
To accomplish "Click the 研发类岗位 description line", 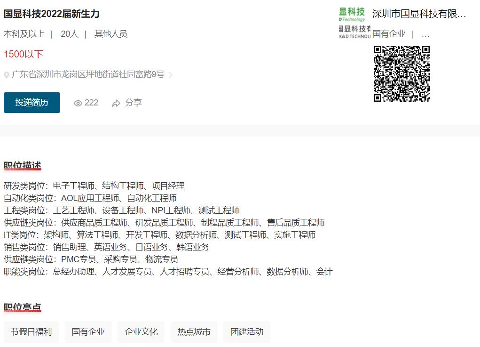I will 94,186.
